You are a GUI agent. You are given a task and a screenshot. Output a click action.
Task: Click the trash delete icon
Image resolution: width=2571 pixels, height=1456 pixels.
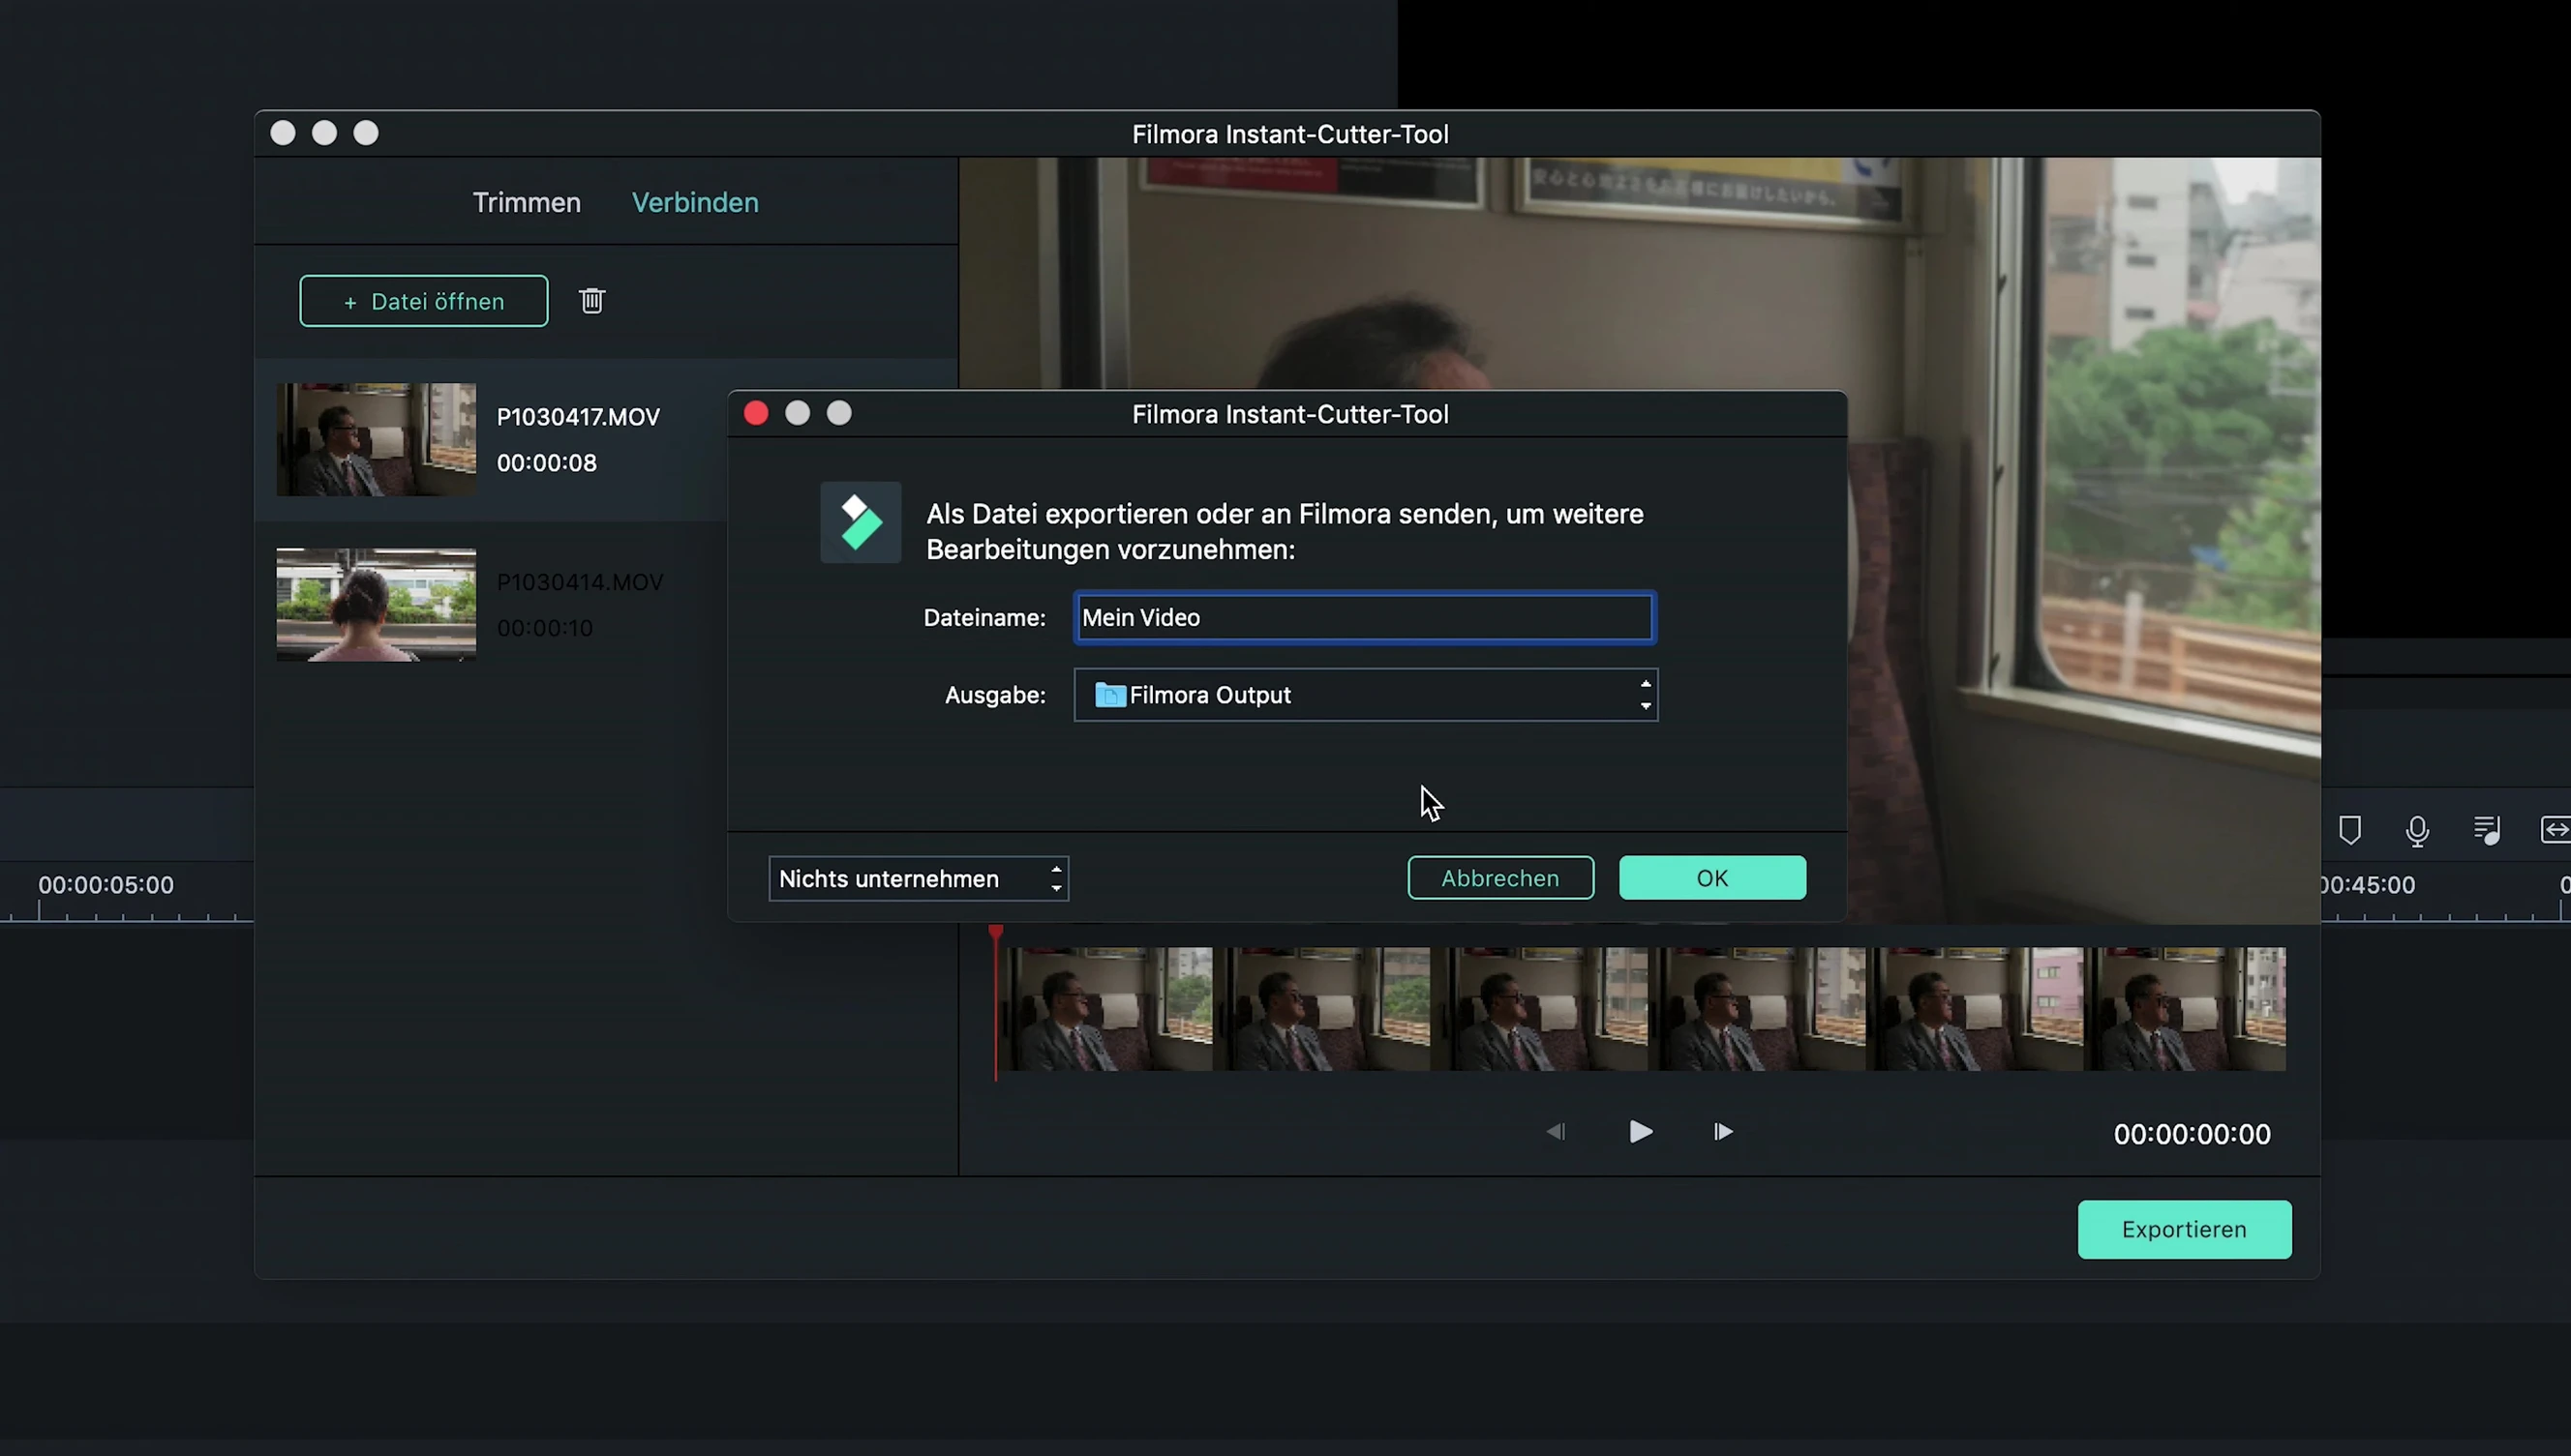click(591, 300)
